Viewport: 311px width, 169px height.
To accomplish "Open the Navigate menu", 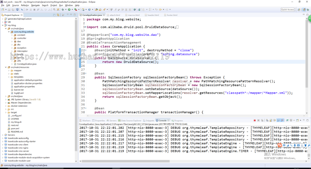I will (35, 6).
